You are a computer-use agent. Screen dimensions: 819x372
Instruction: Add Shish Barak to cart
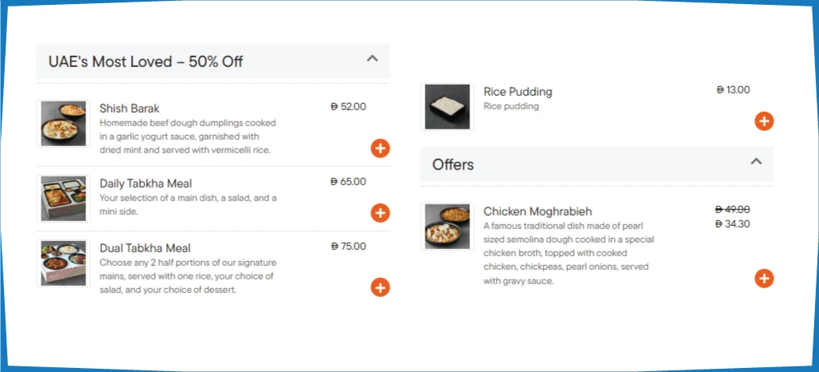(x=380, y=148)
